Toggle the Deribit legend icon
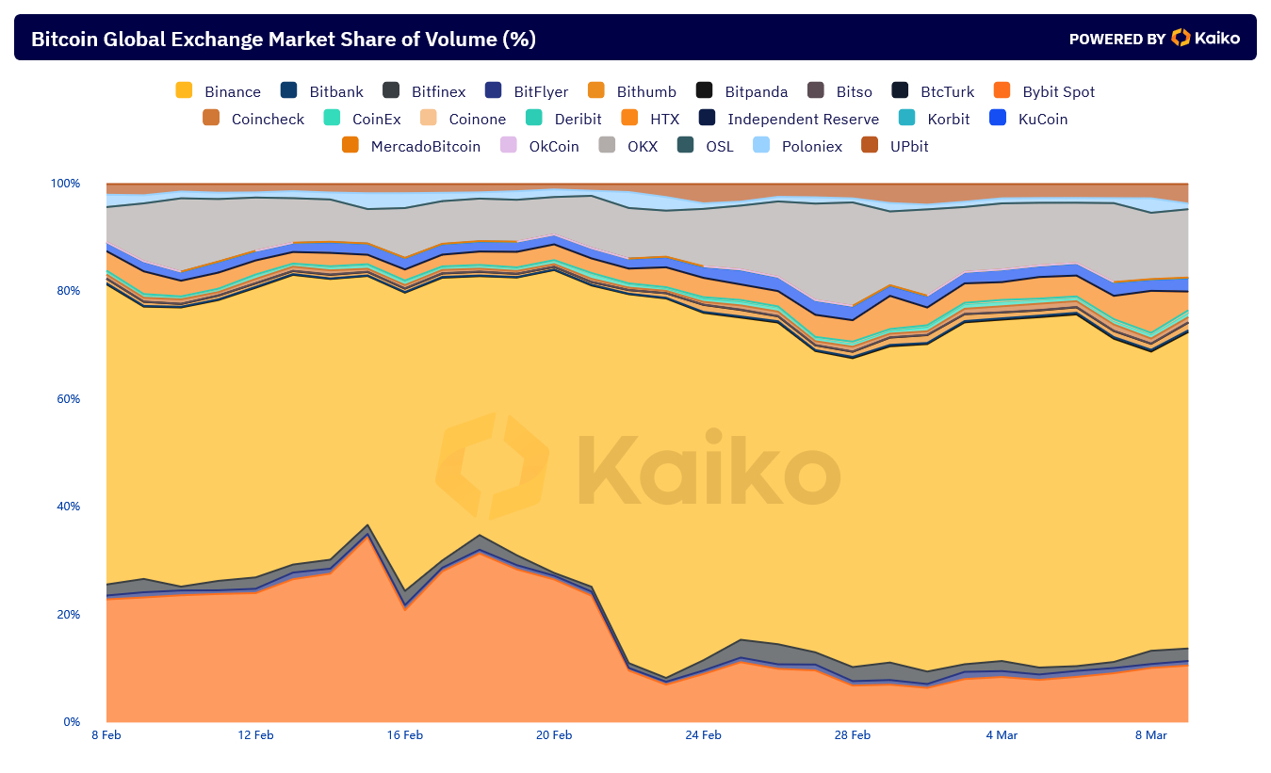 pyautogui.click(x=534, y=118)
